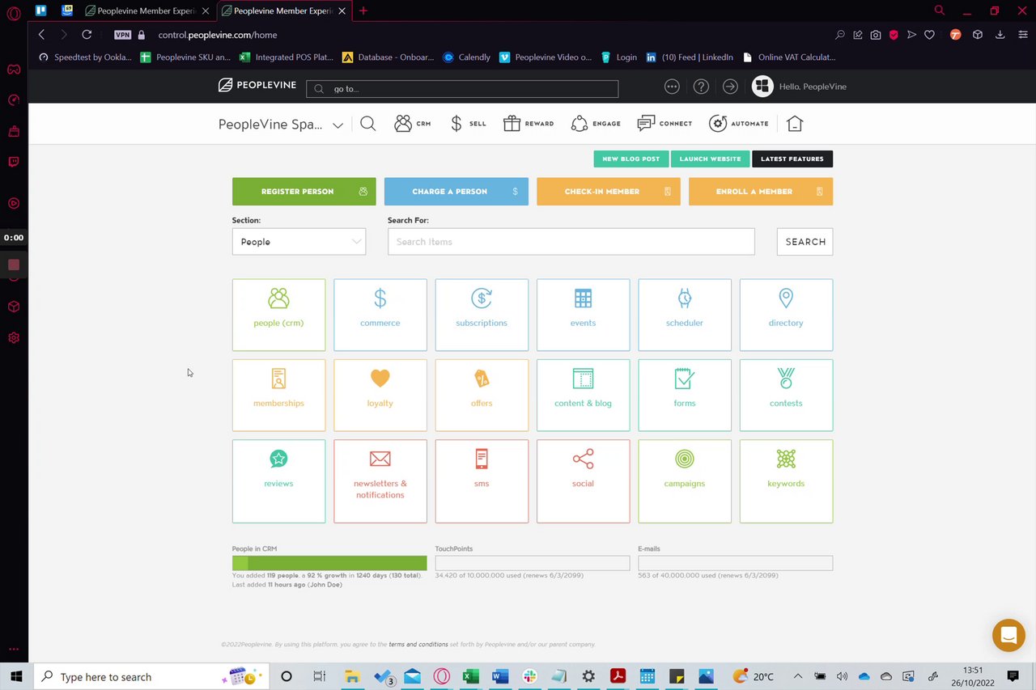Open the campaigns tile
1036x690 pixels.
685,481
